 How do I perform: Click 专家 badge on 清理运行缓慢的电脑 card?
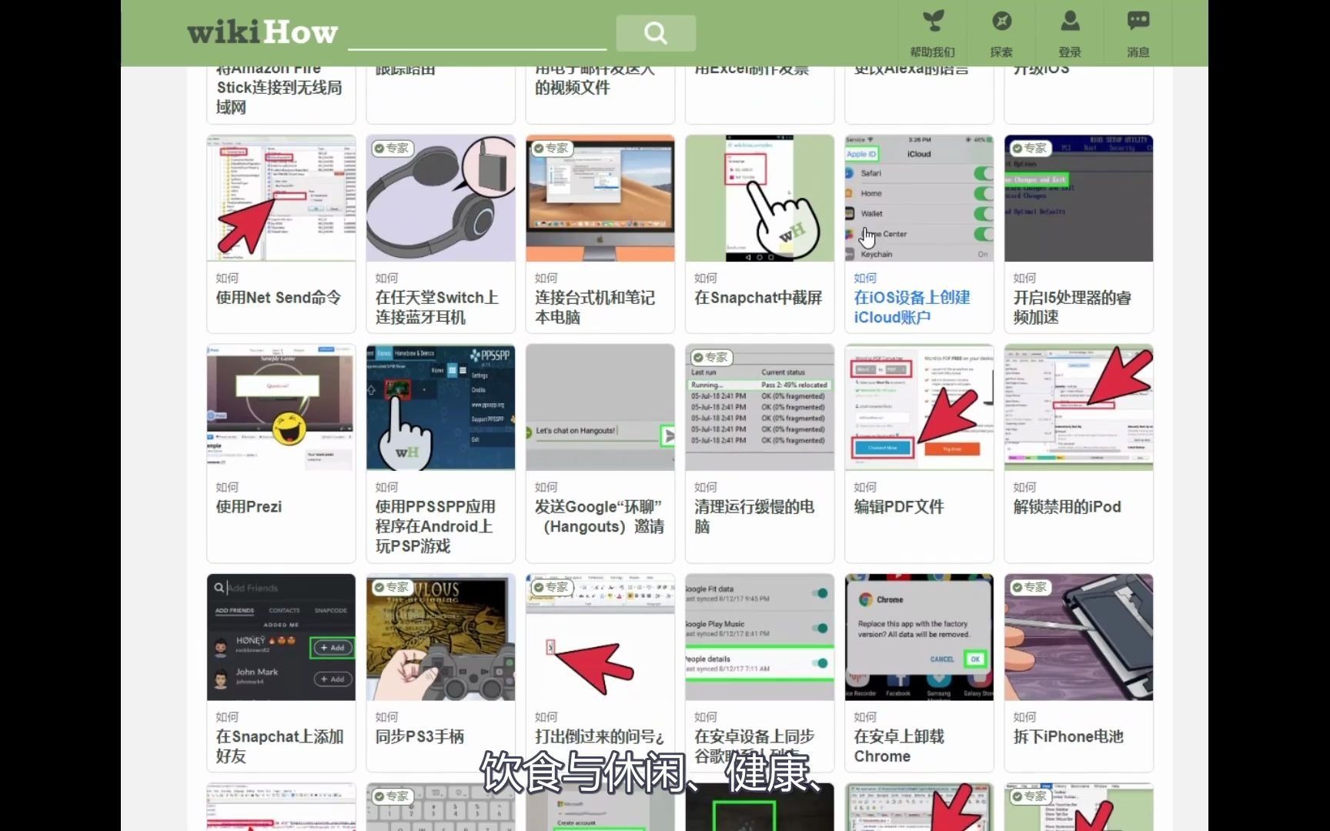pos(710,357)
